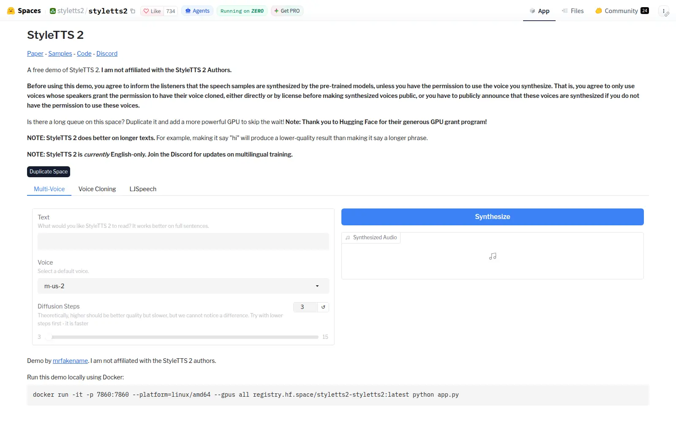Click the Synthesized Audio label icon
This screenshot has height=422, width=676.
point(348,238)
